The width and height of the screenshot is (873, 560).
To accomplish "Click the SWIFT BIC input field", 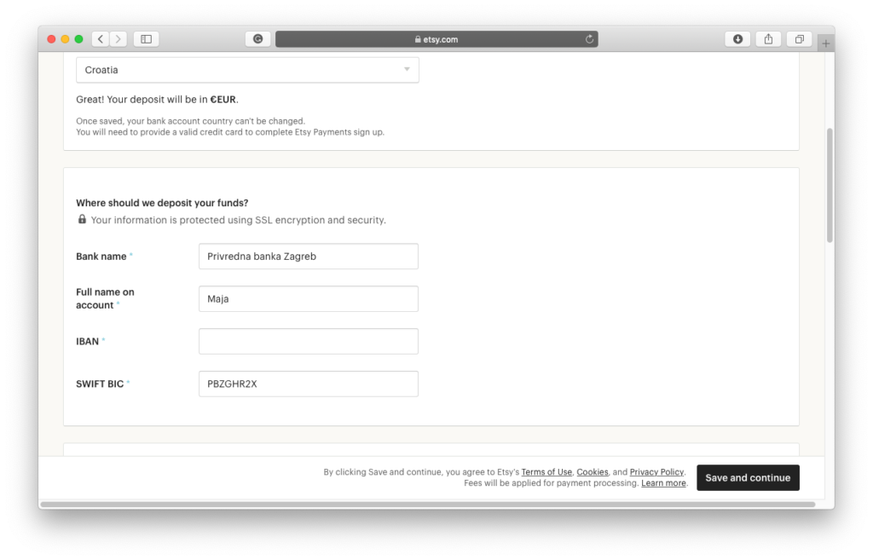I will coord(308,384).
